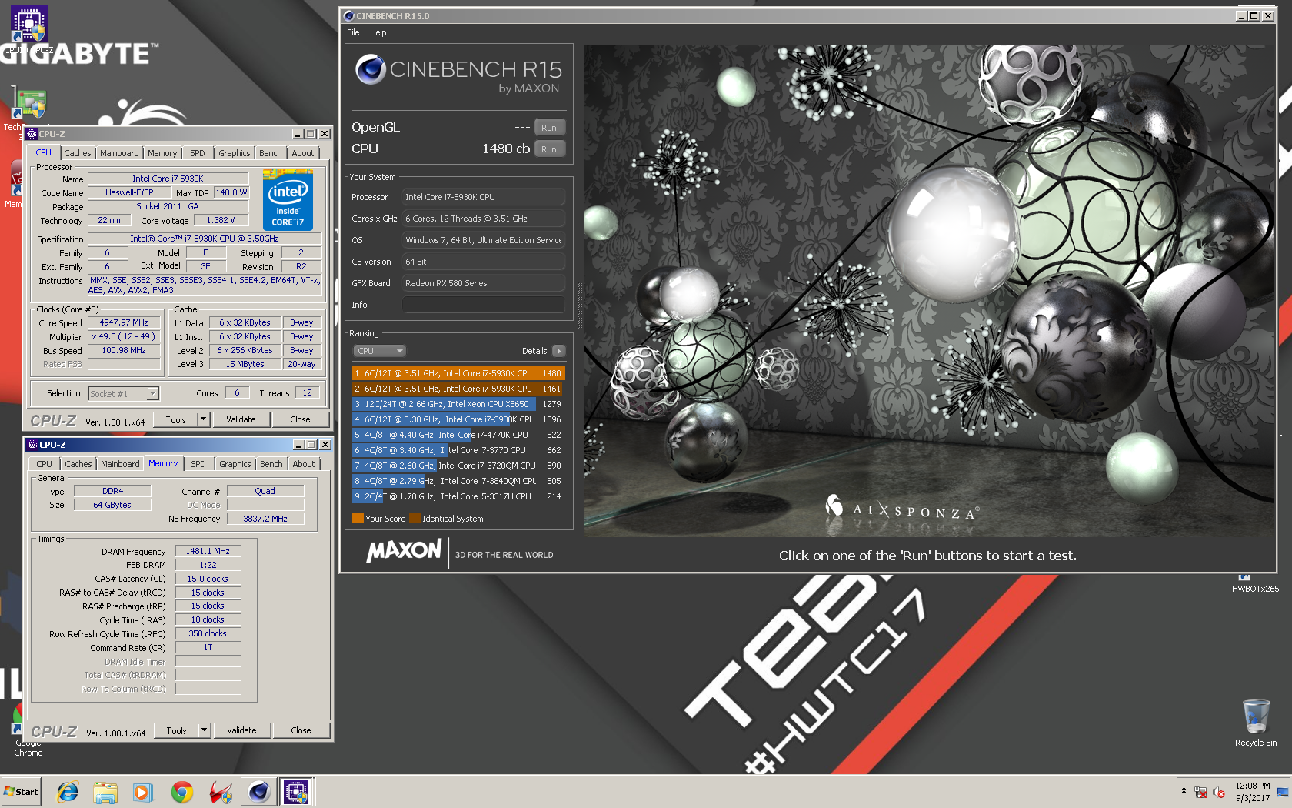
Task: Open CPU tab in bottom CPU-Z window
Action: click(45, 464)
